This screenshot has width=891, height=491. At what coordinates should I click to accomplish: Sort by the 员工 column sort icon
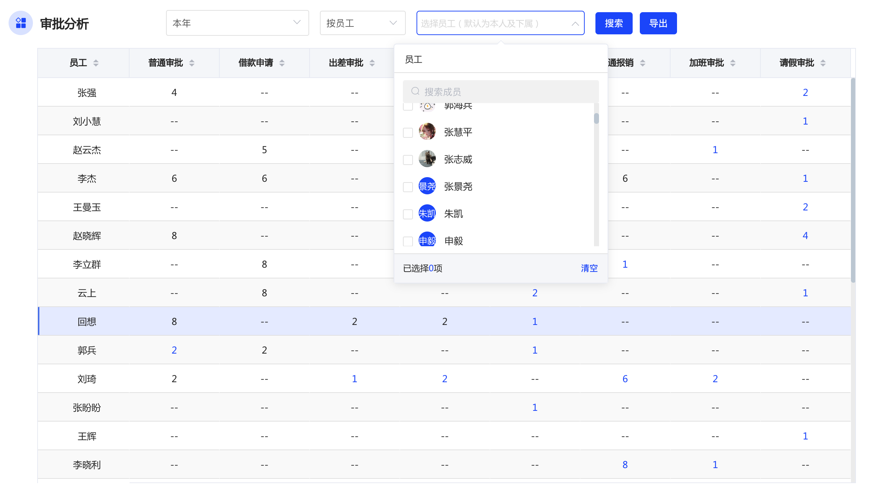(x=96, y=63)
